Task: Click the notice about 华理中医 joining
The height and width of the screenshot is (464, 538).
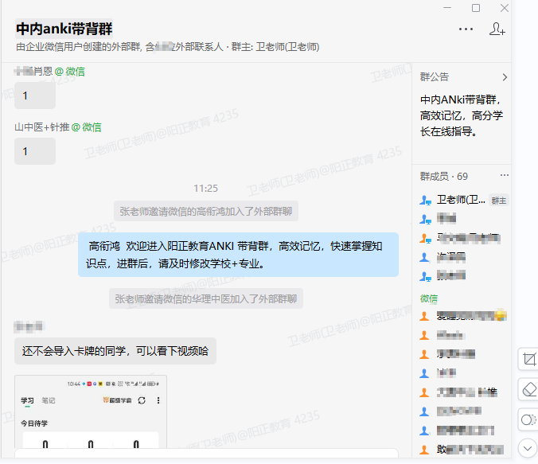Action: (x=206, y=298)
